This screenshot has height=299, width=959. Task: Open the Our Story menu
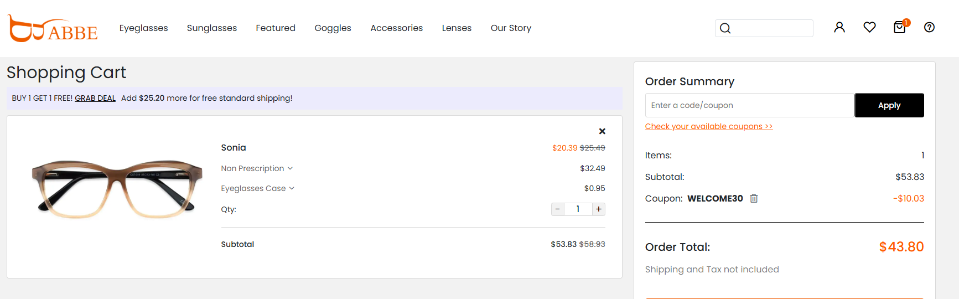[511, 28]
